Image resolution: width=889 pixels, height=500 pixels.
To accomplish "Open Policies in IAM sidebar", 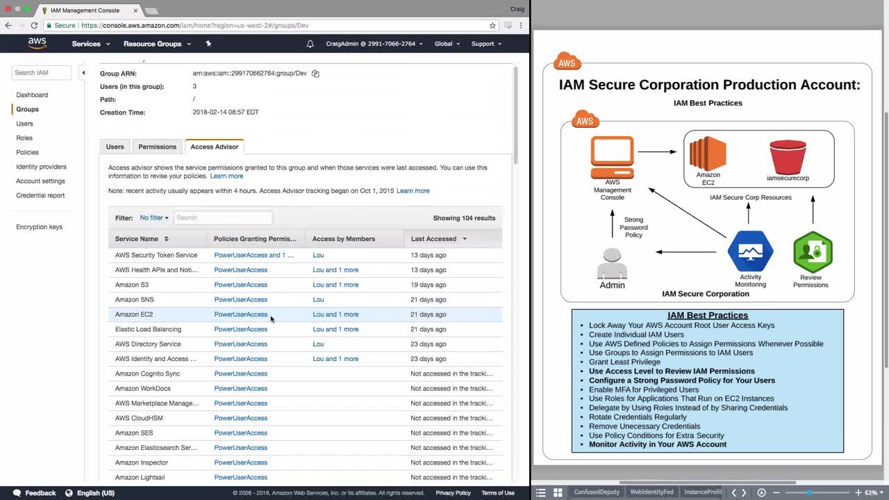I will point(27,153).
